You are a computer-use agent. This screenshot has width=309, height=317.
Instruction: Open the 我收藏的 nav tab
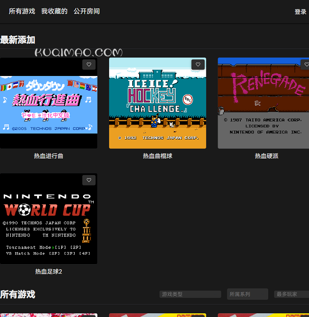click(x=54, y=11)
